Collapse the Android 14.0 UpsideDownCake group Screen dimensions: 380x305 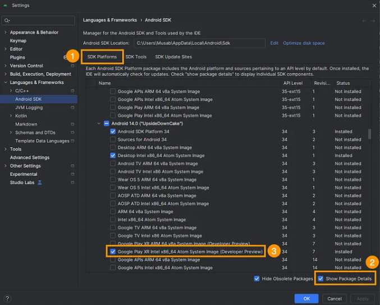[99, 124]
